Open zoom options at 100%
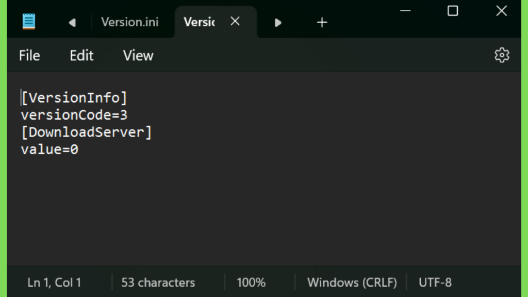The image size is (528, 297). (x=251, y=283)
